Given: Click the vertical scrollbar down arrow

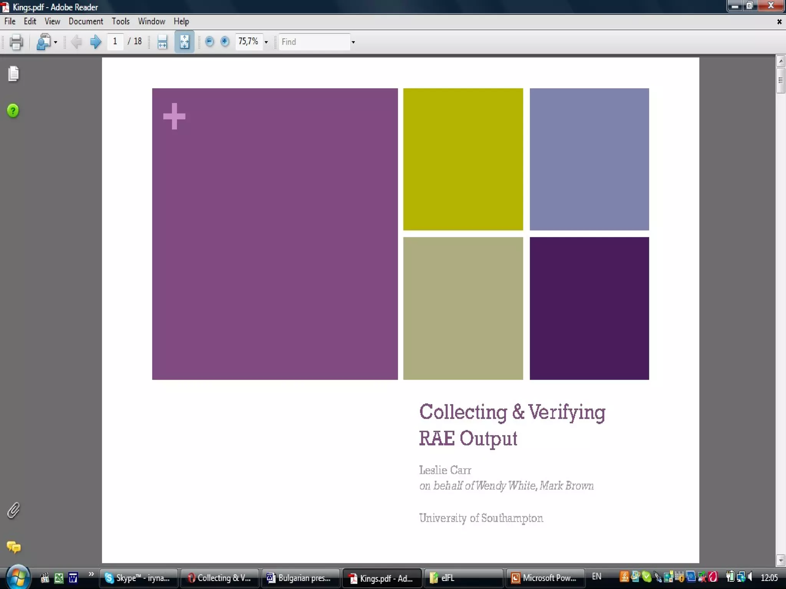Looking at the screenshot, I should pos(781,560).
